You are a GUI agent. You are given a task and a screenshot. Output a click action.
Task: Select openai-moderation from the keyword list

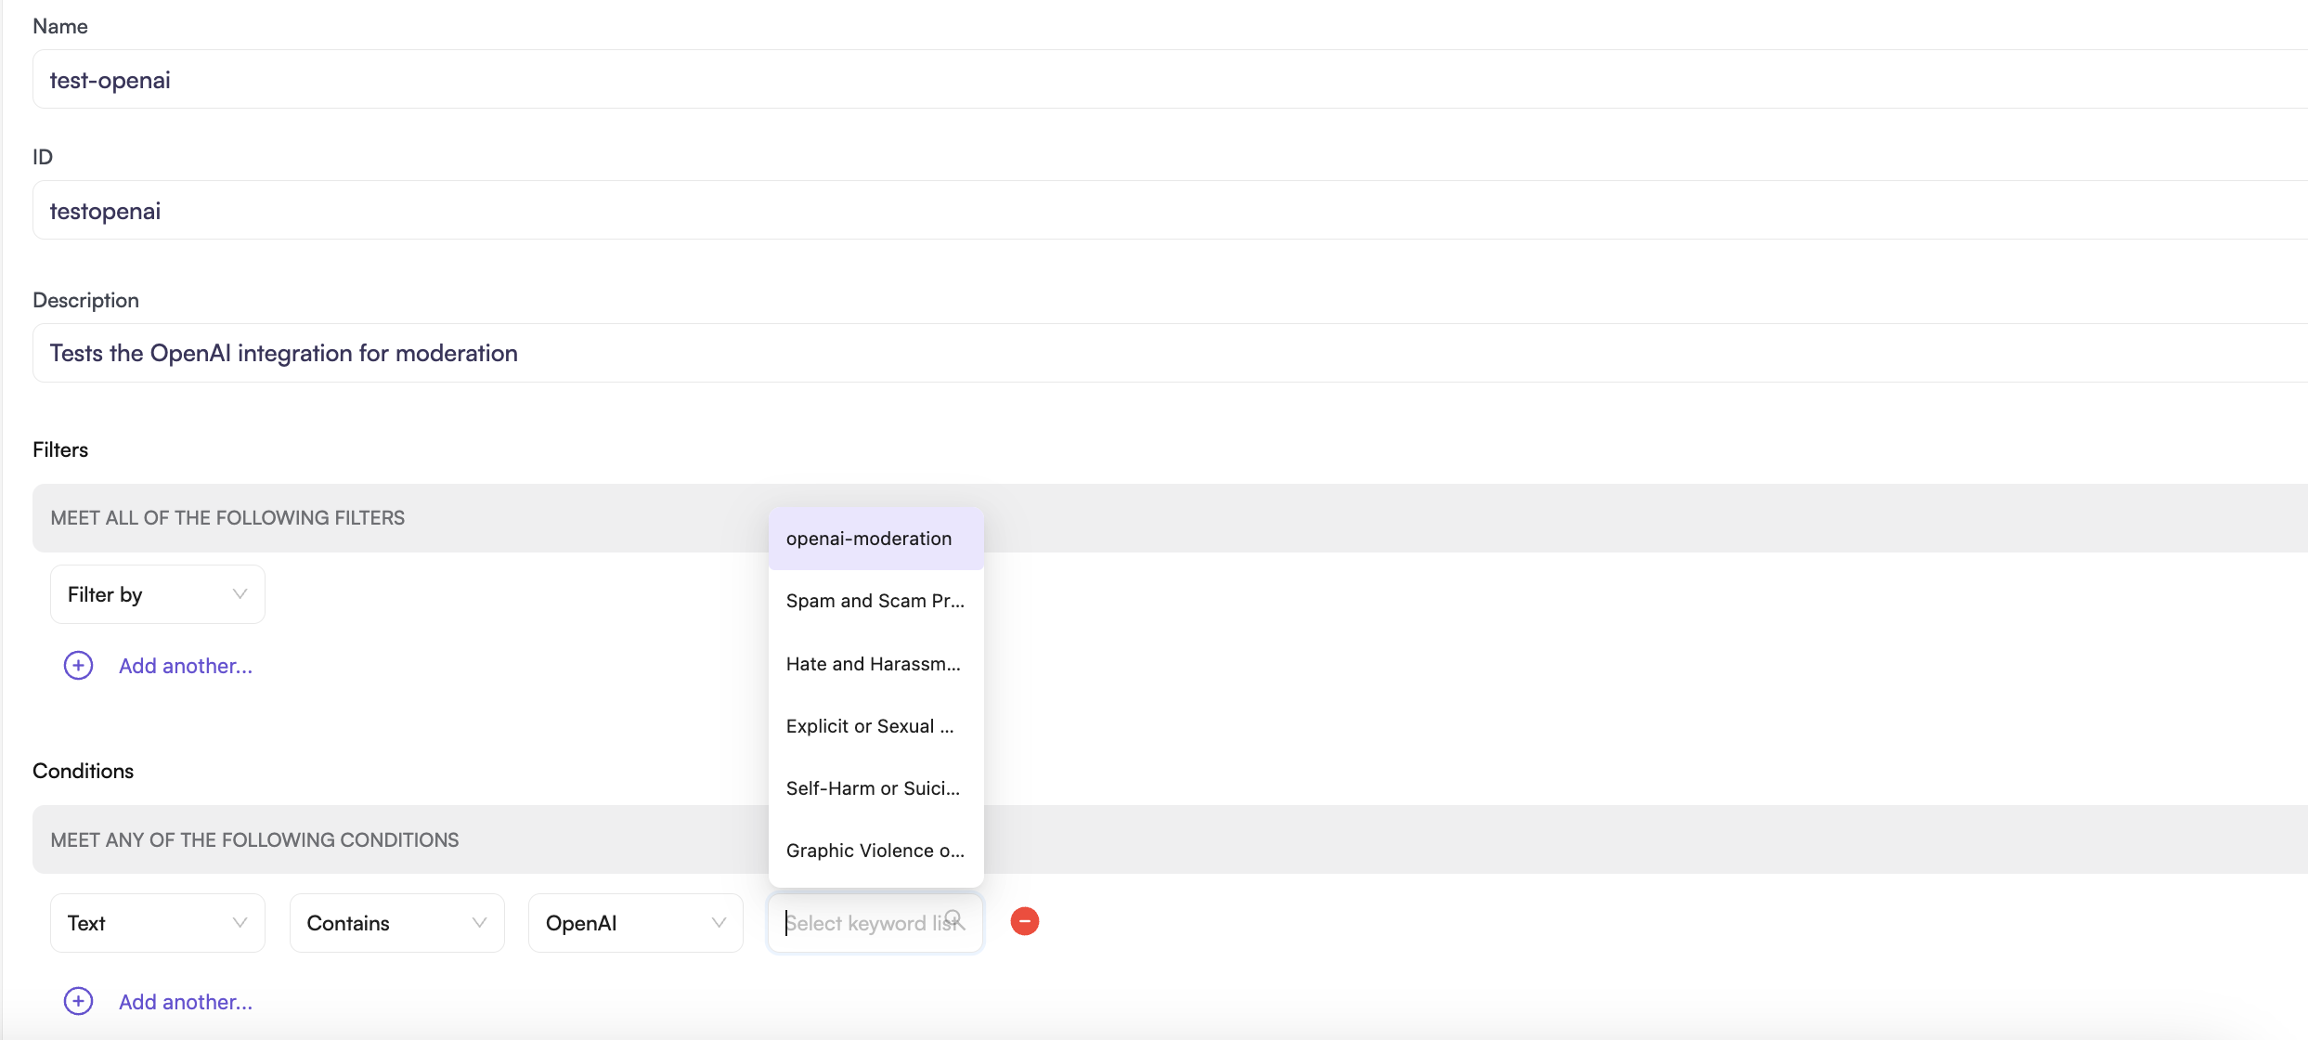point(868,539)
